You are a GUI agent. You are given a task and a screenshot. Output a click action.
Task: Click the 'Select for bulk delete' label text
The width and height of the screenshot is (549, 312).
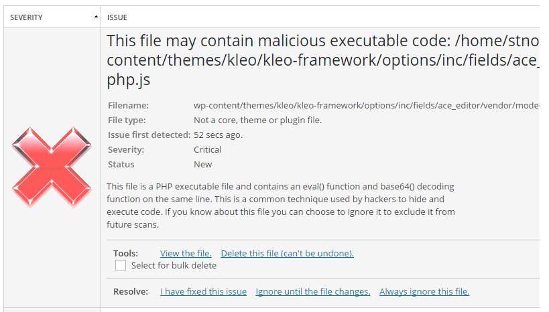coord(174,266)
